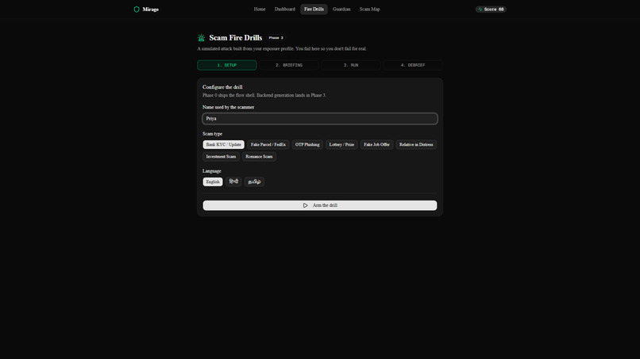Focus the scammer name input field
This screenshot has height=359, width=640.
click(x=320, y=119)
